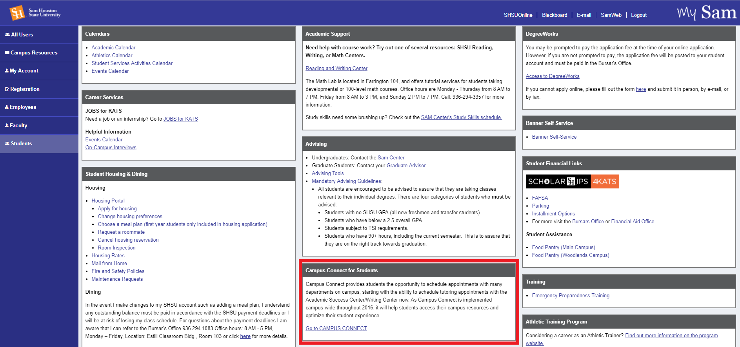The image size is (740, 347).
Task: Go to Registration in the sidebar
Action: (24, 89)
